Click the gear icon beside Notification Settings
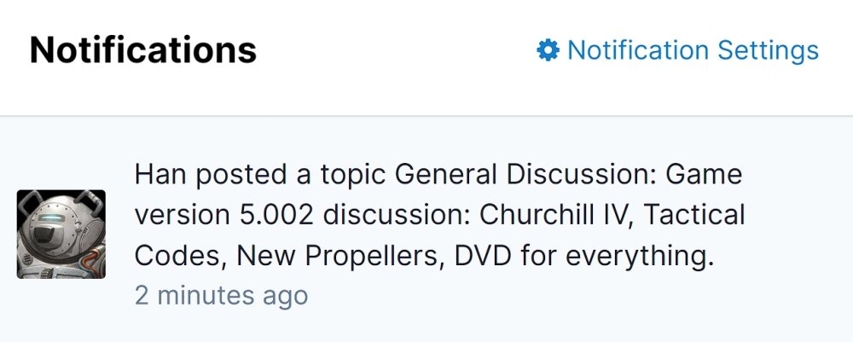 coord(547,50)
